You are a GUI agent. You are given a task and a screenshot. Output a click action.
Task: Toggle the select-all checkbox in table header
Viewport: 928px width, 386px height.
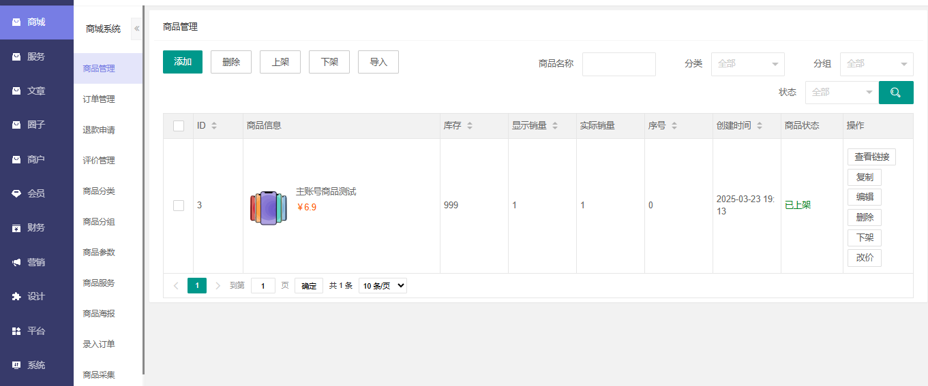tap(179, 126)
